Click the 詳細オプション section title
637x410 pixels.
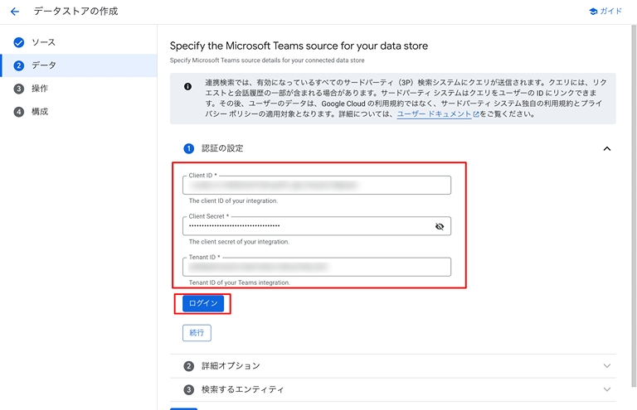point(231,366)
